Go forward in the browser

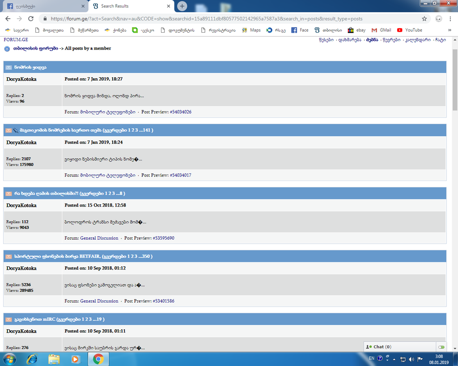(19, 19)
